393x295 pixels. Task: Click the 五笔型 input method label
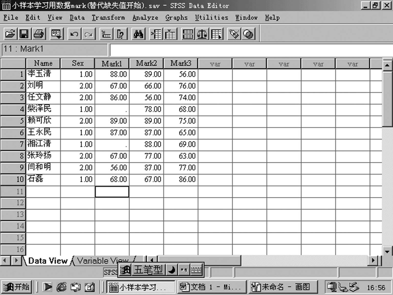coord(148,270)
